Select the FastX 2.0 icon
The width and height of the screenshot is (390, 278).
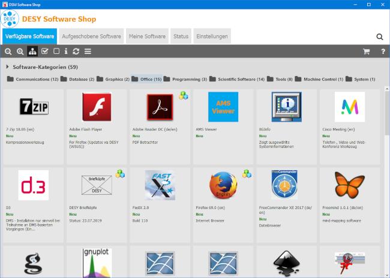(160, 185)
